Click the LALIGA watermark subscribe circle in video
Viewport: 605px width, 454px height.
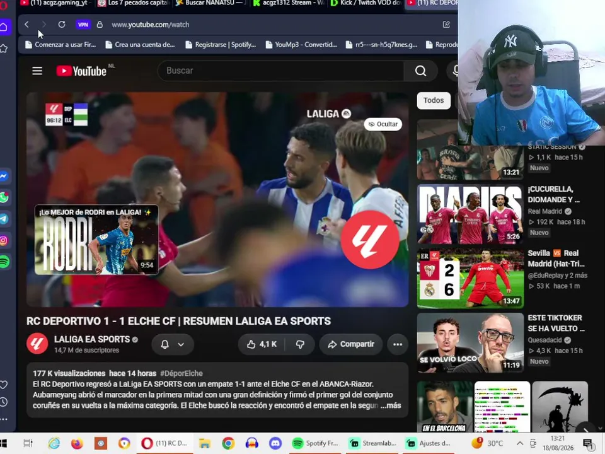pyautogui.click(x=370, y=240)
